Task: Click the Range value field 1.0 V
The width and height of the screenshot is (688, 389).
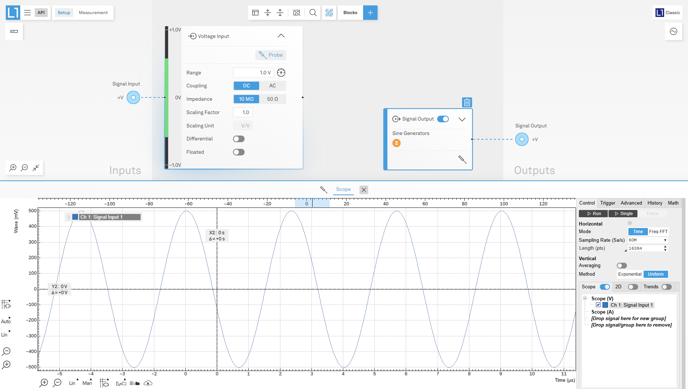Action: coord(254,73)
